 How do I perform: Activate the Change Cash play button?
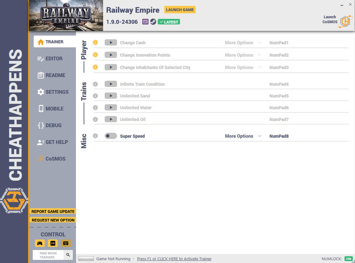(x=111, y=42)
